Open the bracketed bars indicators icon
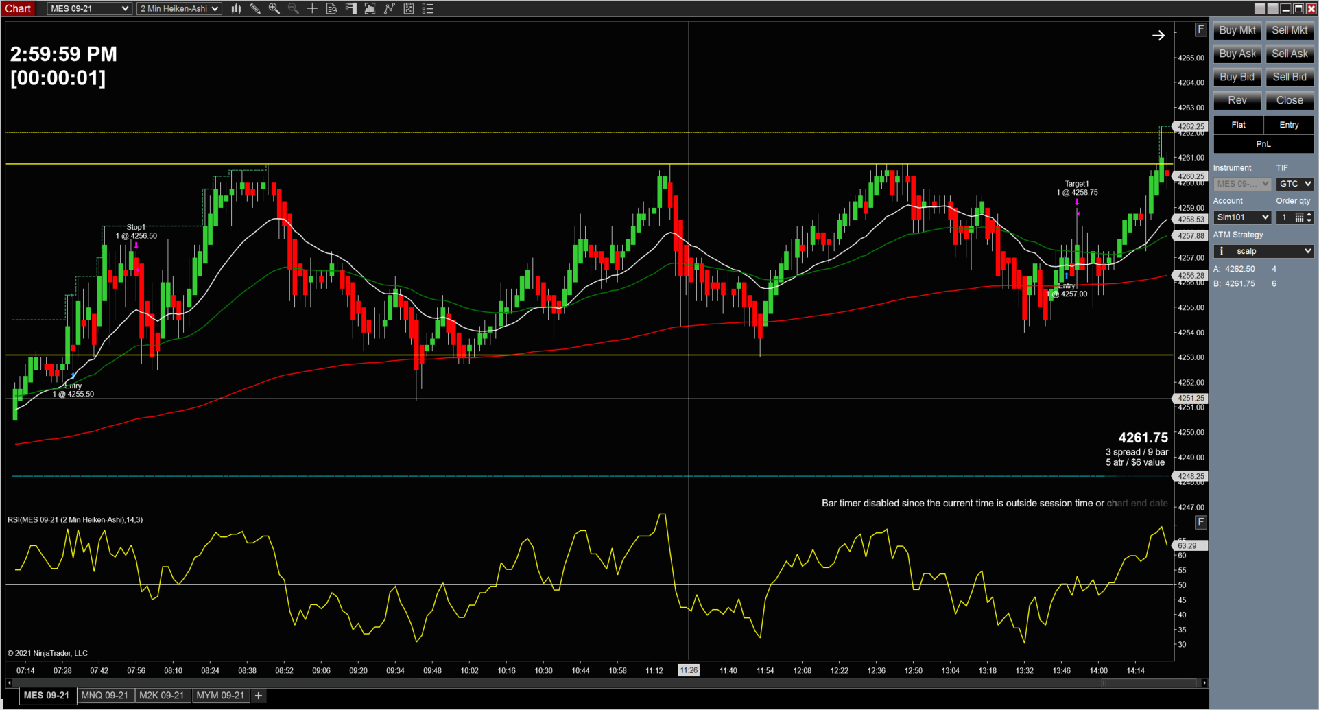Image resolution: width=1319 pixels, height=710 pixels. [370, 9]
